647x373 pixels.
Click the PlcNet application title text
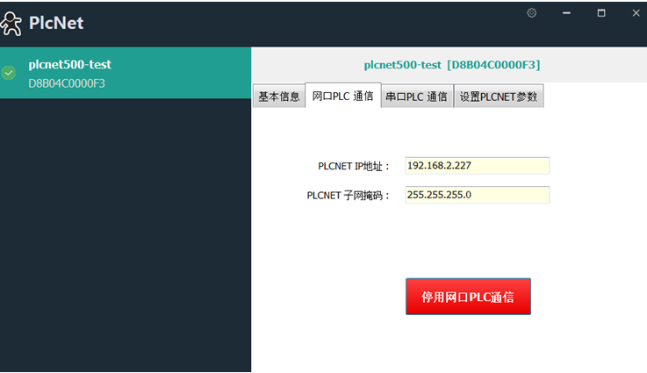[56, 23]
